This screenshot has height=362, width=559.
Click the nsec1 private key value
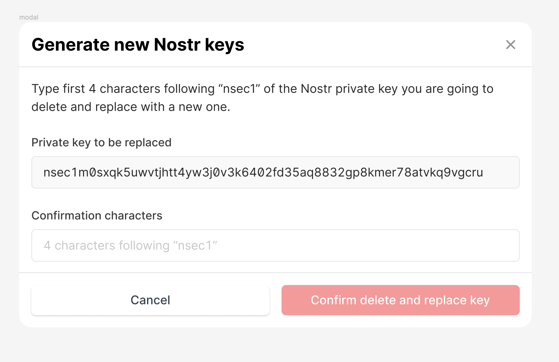[x=263, y=172]
